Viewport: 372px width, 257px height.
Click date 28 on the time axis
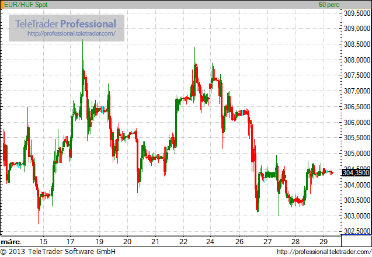tap(295, 242)
